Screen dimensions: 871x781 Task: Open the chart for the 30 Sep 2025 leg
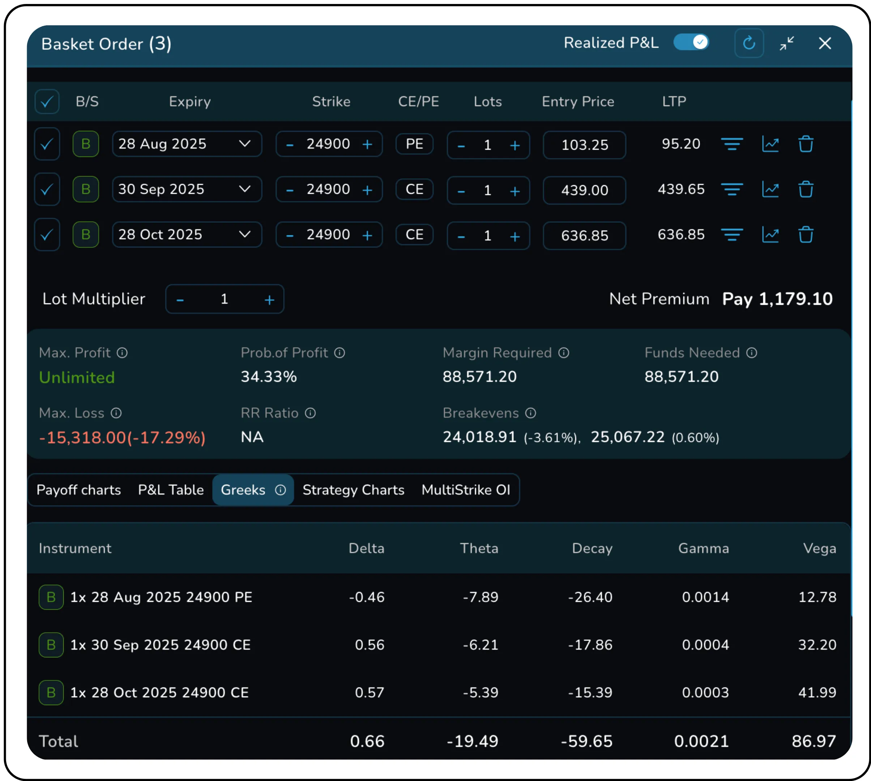click(770, 189)
